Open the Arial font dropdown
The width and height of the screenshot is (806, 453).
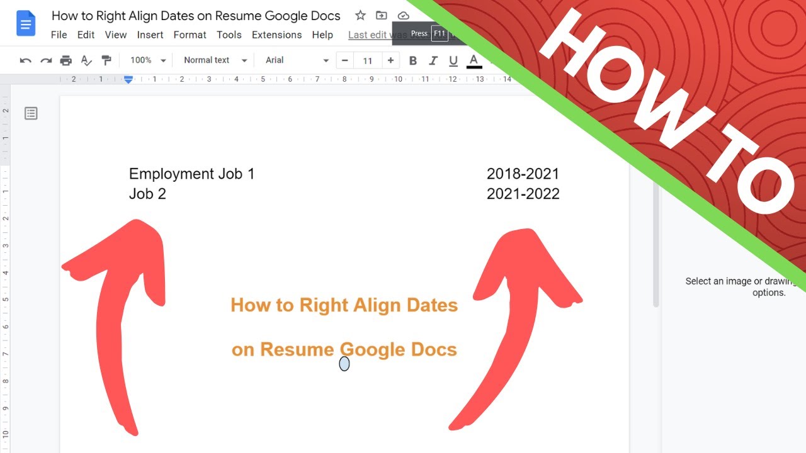(297, 60)
